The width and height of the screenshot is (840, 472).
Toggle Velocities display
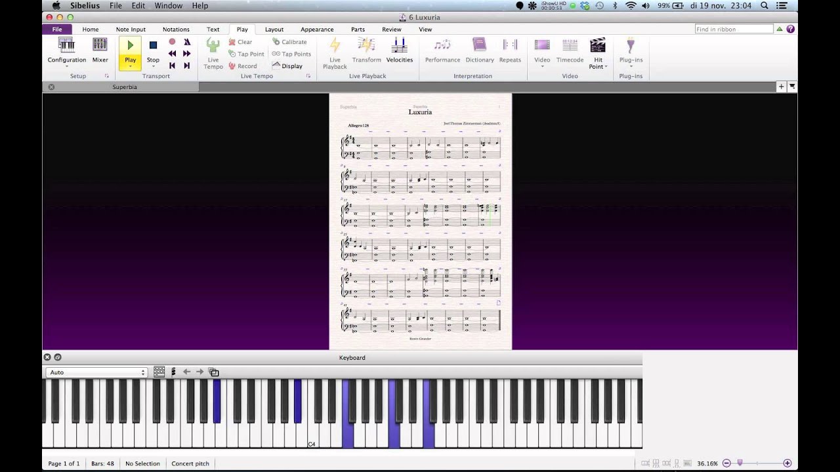click(x=399, y=50)
